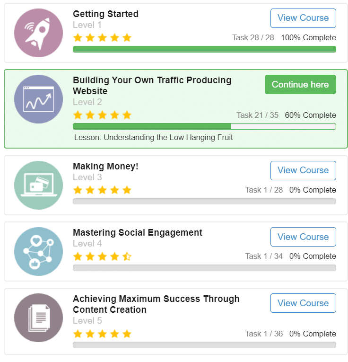Click the laptop credit card Making Money icon
This screenshot has width=348, height=362.
point(38,185)
